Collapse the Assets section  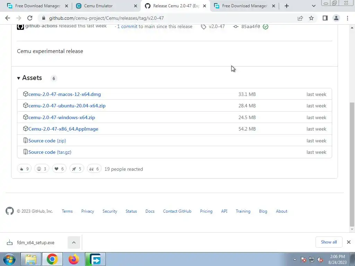[x=29, y=78]
